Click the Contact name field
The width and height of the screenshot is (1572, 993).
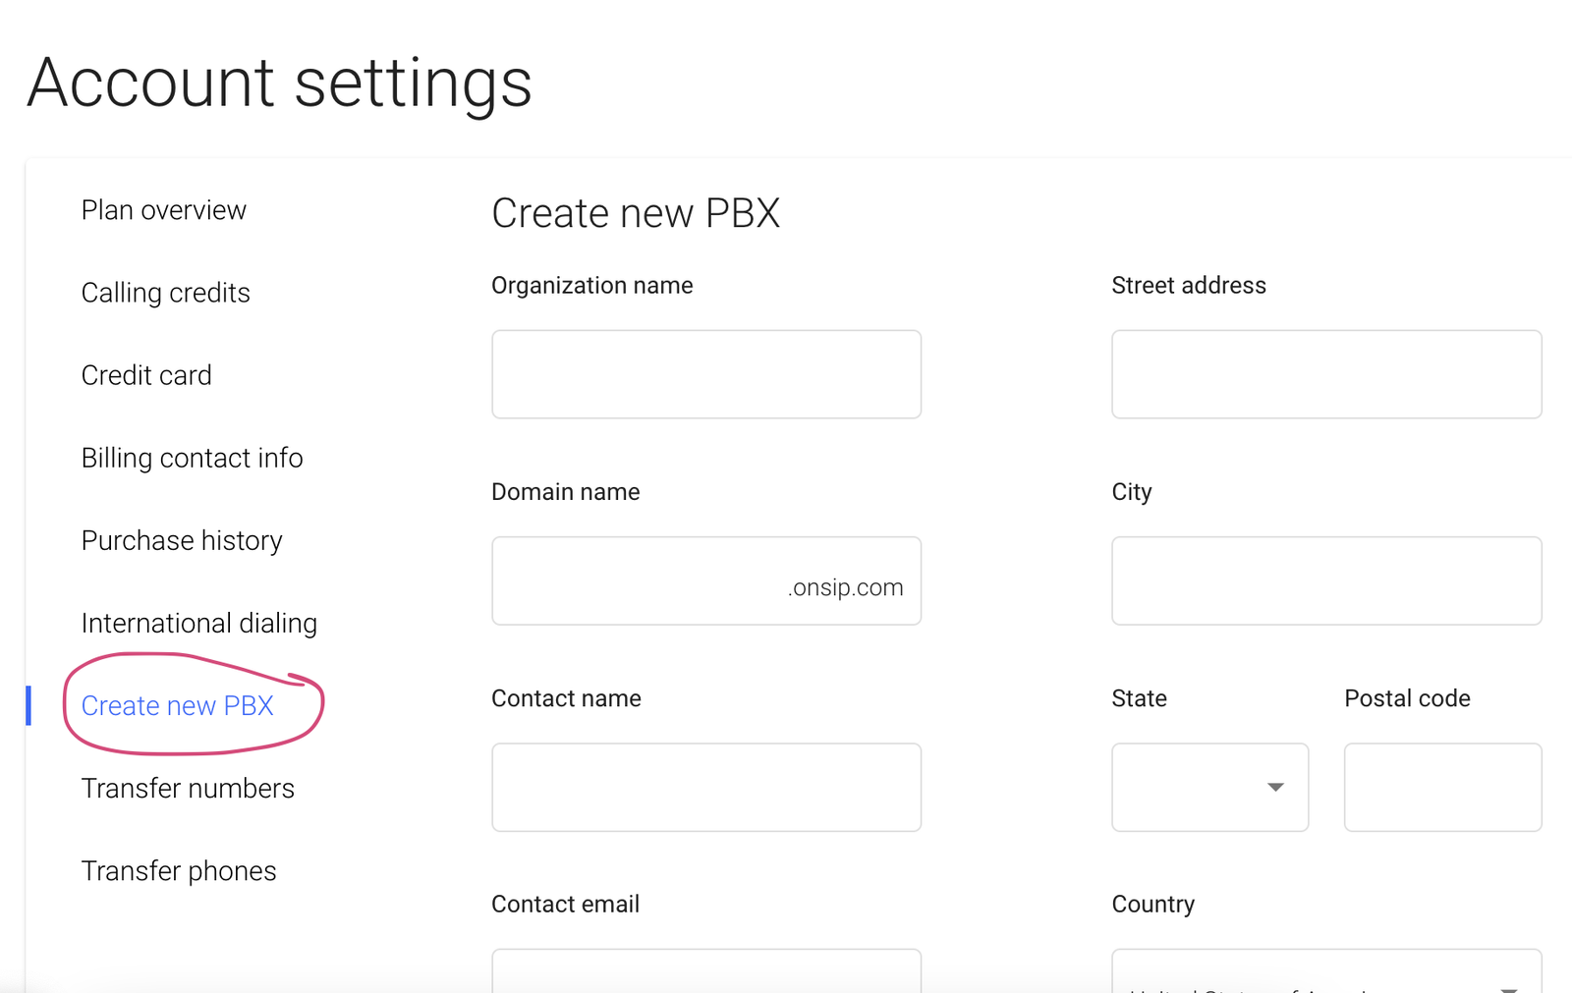(x=705, y=787)
